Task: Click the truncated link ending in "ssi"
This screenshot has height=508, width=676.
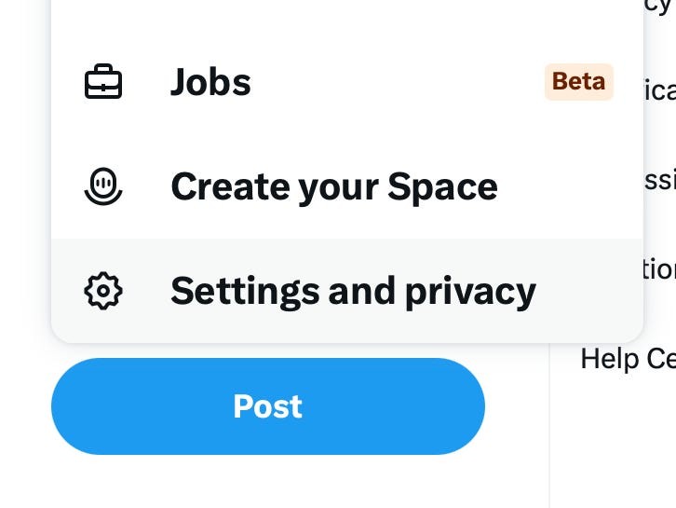Action: [x=659, y=180]
